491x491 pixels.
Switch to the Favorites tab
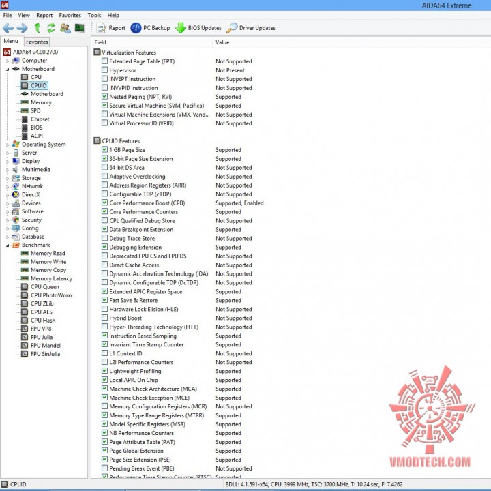tap(37, 42)
